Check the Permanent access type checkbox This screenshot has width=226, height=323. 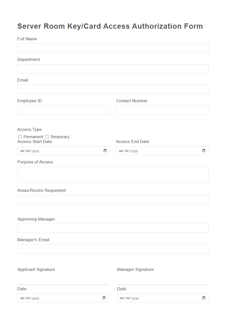[20, 136]
